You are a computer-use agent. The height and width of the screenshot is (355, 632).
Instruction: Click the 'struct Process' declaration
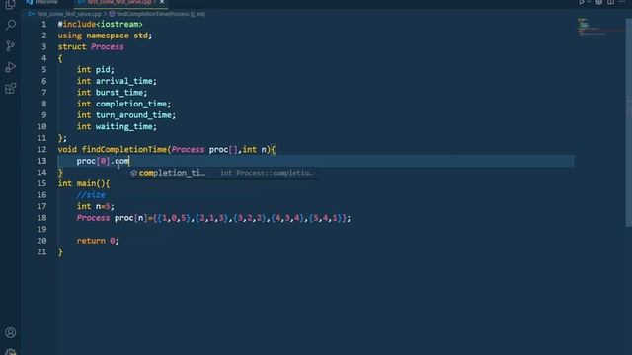(91, 46)
